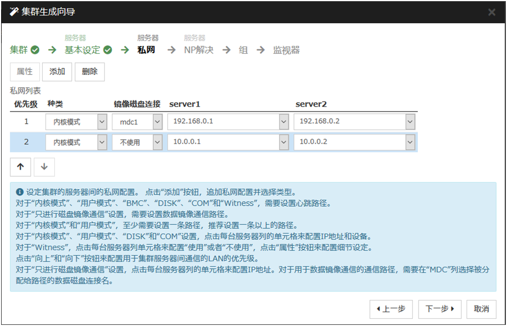Open server1 dropdown showing 192.168.0.1
Screen dimensions: 507x326
tap(283, 122)
